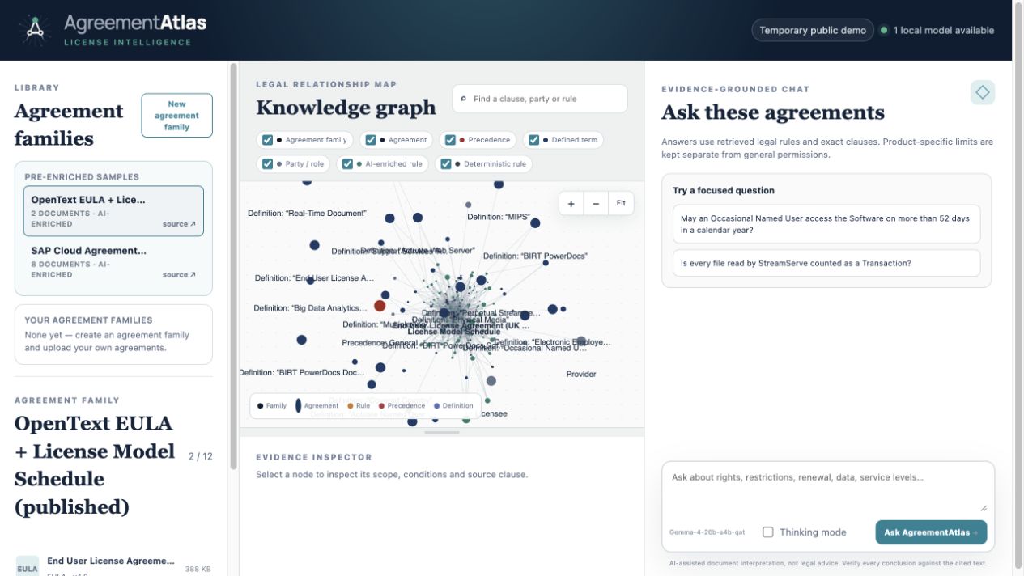Click the End User License Agreement document row

tap(113, 565)
